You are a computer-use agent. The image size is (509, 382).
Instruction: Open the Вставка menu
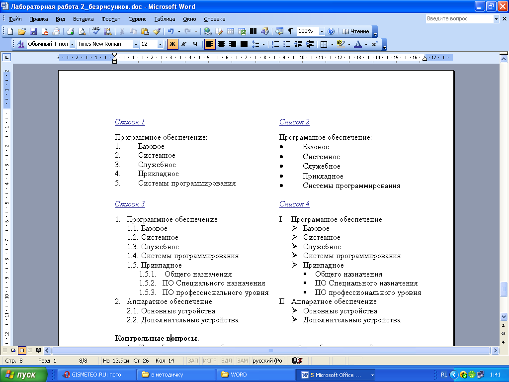pyautogui.click(x=84, y=19)
